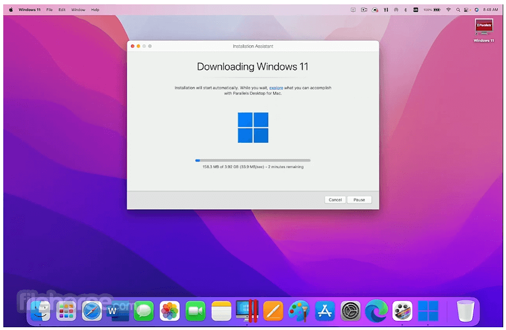Open the Apple menu

[11, 9]
